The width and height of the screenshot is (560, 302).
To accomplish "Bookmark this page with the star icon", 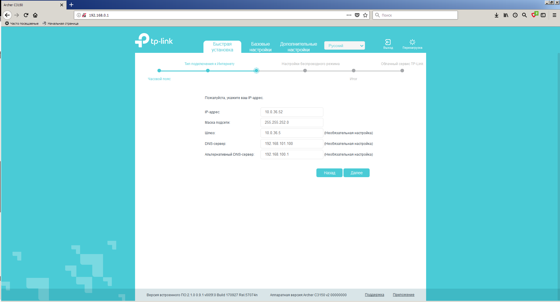I will [x=365, y=15].
